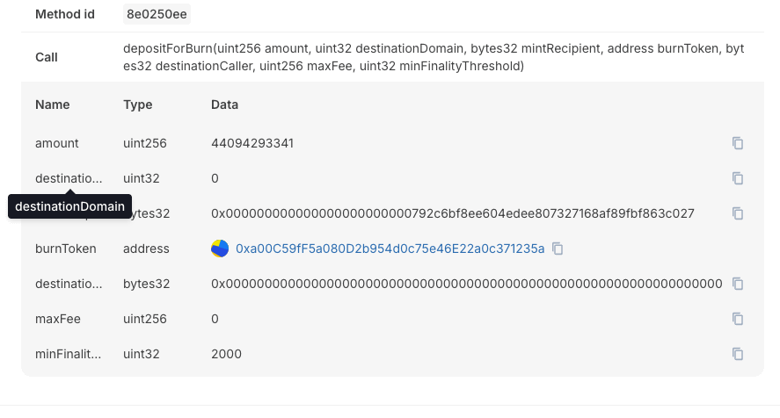Select the mintRecipient hex data value
The height and width of the screenshot is (418, 780).
(x=453, y=213)
